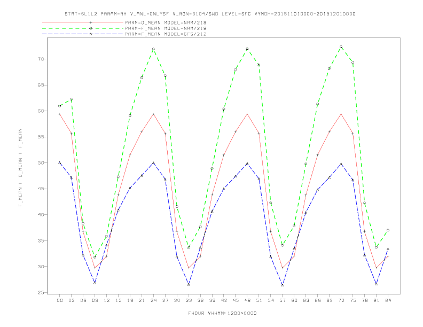Click the x-axis tick label 09
Image resolution: width=423 pixels, height=327 pixels.
[x=95, y=300]
